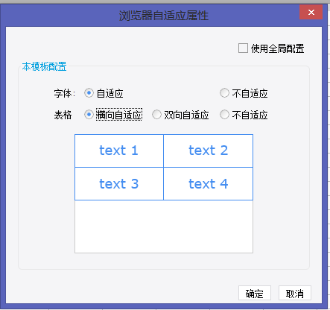Image resolution: width=330 pixels, height=310 pixels.
Task: Click the text 3 preview cell
Action: [119, 184]
